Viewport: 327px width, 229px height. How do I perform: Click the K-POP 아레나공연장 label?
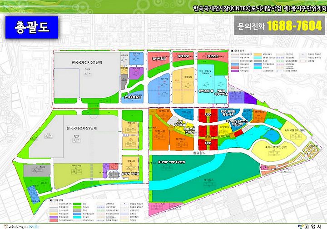coord(172,162)
